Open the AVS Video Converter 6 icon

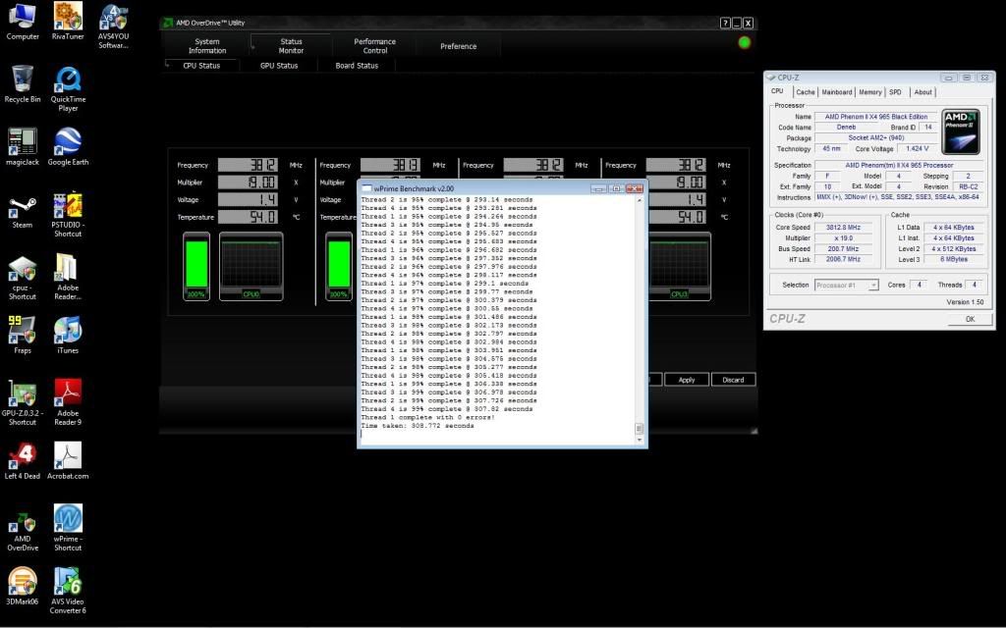(x=68, y=592)
